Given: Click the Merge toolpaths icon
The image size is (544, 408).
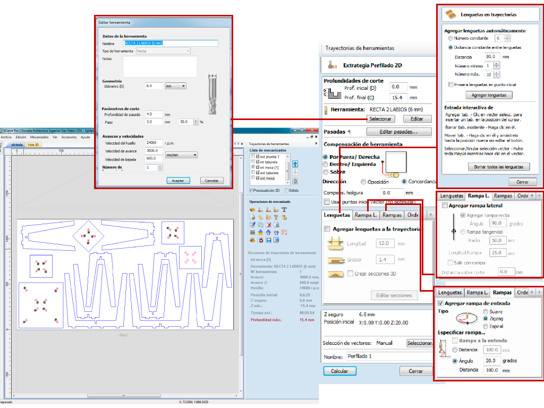Looking at the screenshot, I should 252,232.
